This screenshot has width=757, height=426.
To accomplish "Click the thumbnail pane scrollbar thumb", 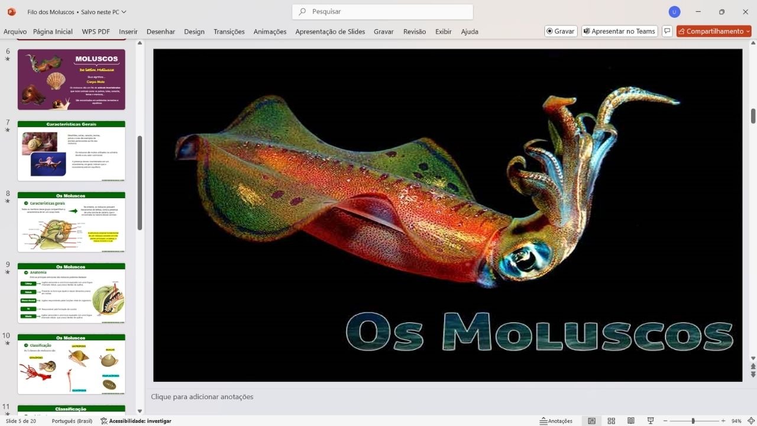I will [140, 183].
